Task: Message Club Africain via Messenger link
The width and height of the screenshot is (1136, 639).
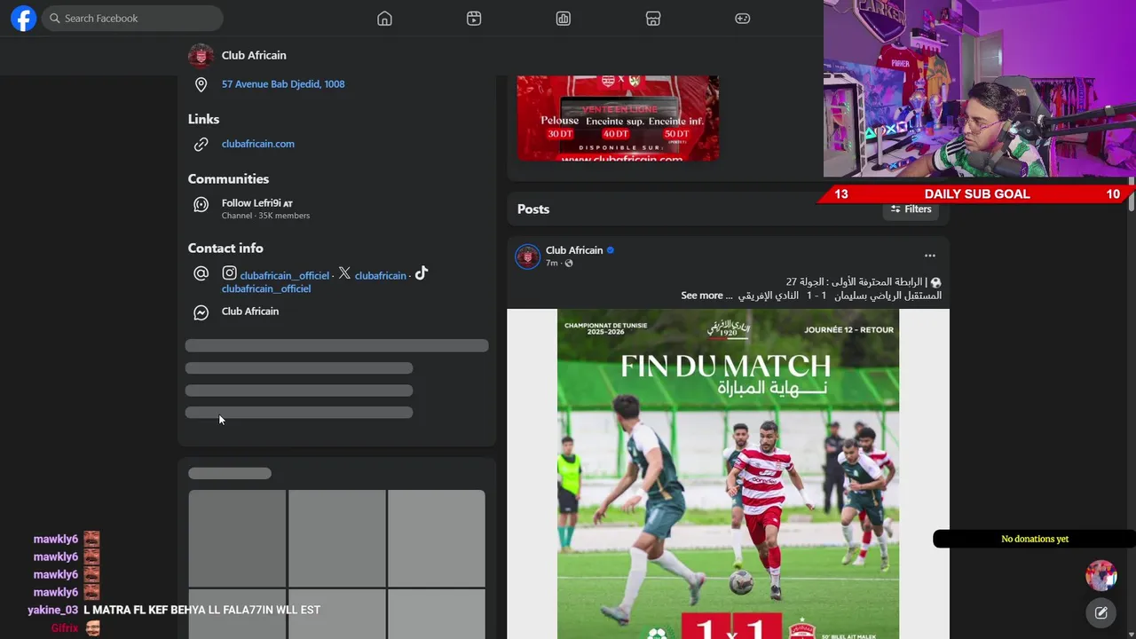Action: click(250, 312)
